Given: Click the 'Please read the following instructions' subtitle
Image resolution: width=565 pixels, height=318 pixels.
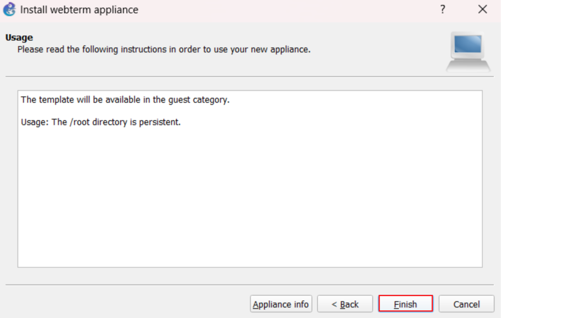Looking at the screenshot, I should [164, 50].
